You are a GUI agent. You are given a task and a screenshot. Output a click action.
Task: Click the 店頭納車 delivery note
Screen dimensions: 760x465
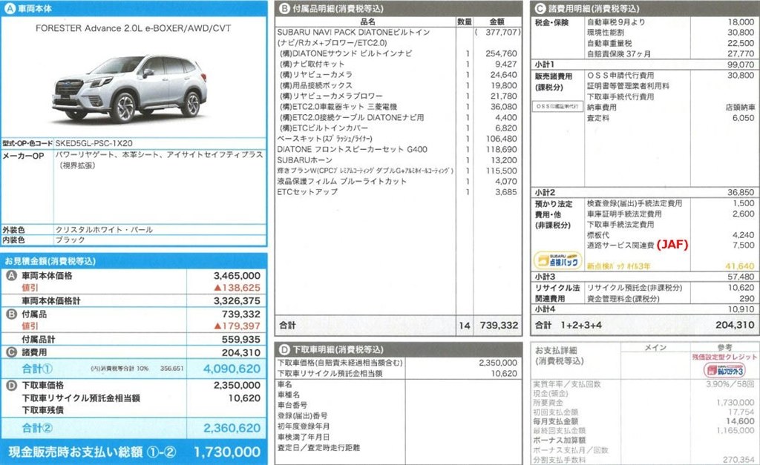point(740,107)
